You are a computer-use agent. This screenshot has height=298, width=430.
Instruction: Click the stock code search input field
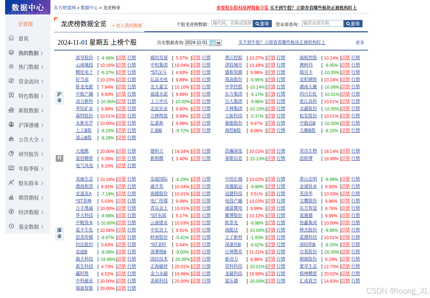click(x=232, y=23)
